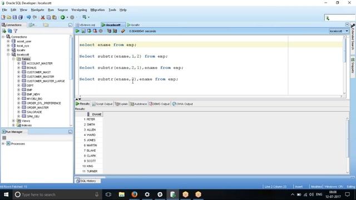Image resolution: width=356 pixels, height=200 pixels.
Task: Expand the Processes node in Run Manager
Action: [3, 144]
